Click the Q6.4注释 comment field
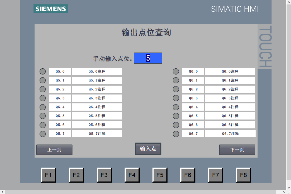 230,107
